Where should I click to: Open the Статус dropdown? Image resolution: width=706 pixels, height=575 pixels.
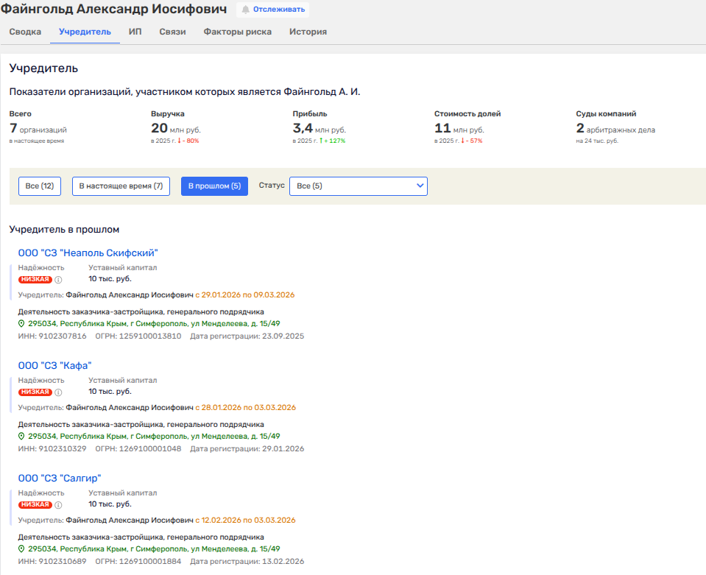coord(358,186)
